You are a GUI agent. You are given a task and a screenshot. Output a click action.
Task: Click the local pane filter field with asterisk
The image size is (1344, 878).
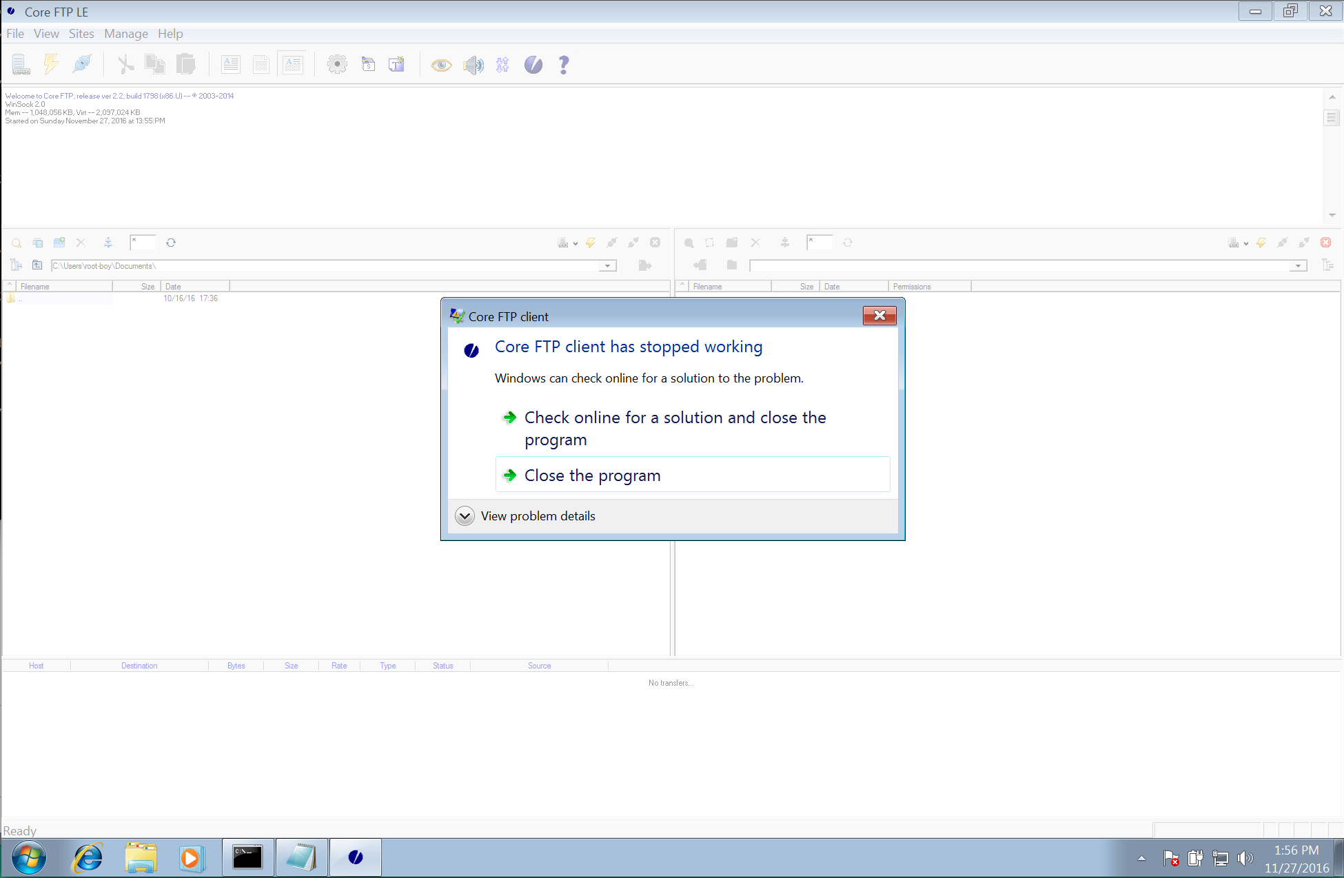(143, 243)
